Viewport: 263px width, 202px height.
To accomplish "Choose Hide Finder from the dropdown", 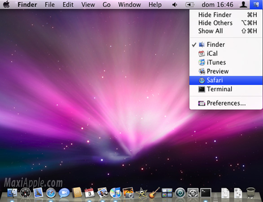I will click(x=226, y=15).
